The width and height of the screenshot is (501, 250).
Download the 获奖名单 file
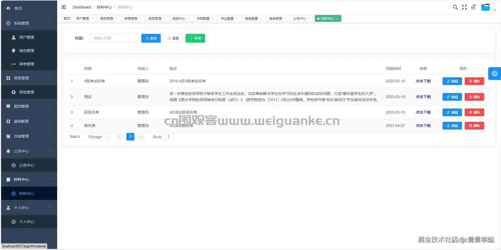click(423, 112)
